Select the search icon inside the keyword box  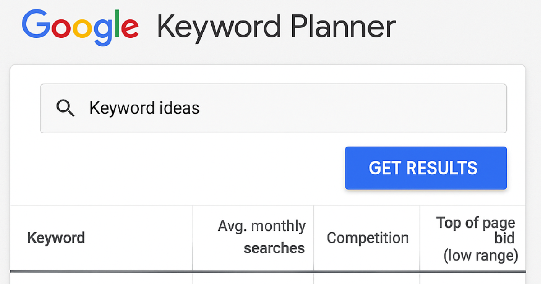click(x=66, y=108)
